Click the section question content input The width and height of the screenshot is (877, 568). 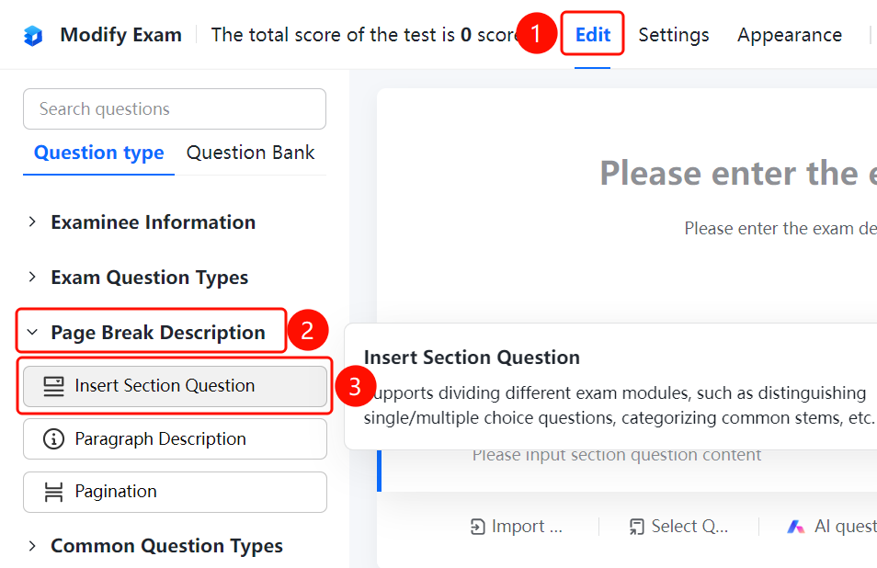[x=616, y=455]
